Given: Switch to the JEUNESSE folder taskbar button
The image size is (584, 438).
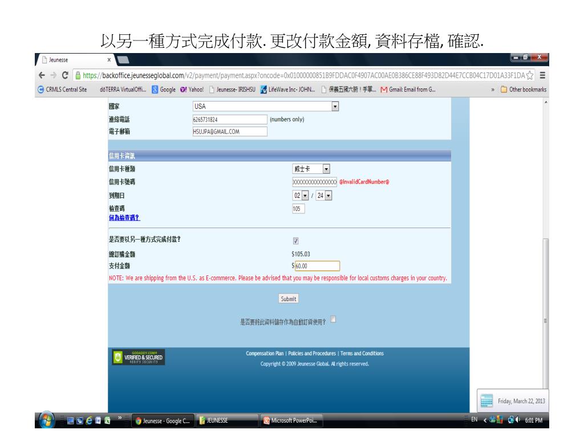Looking at the screenshot, I should point(227,420).
